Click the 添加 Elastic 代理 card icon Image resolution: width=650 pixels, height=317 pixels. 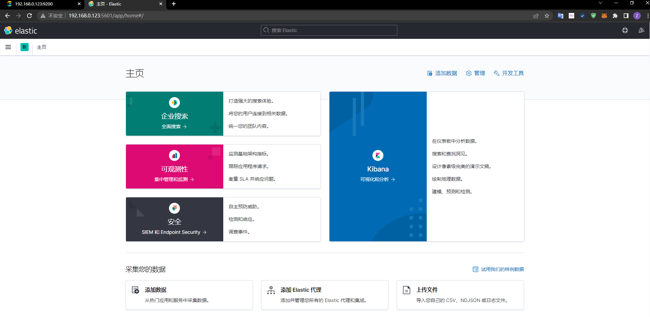coord(271,290)
